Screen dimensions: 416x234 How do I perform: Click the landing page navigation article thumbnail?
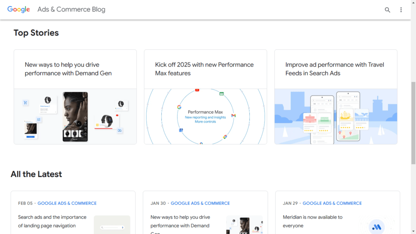pos(112,225)
